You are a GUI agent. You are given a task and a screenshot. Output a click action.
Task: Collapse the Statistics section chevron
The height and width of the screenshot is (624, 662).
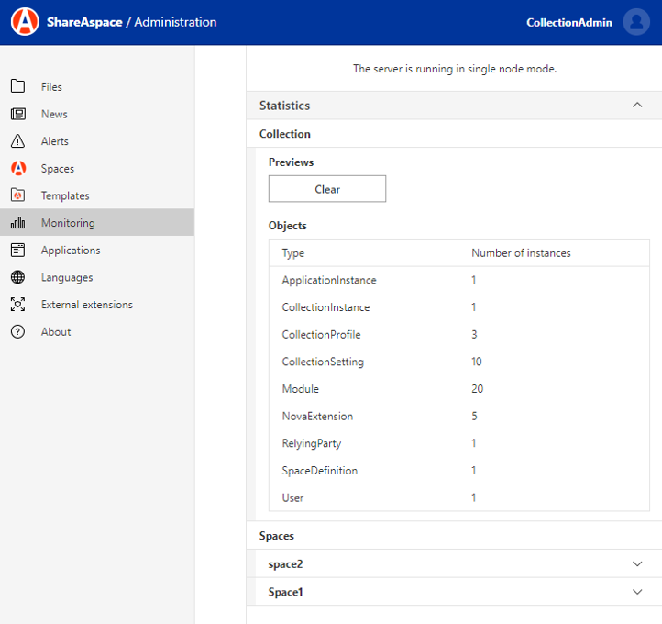pos(637,106)
